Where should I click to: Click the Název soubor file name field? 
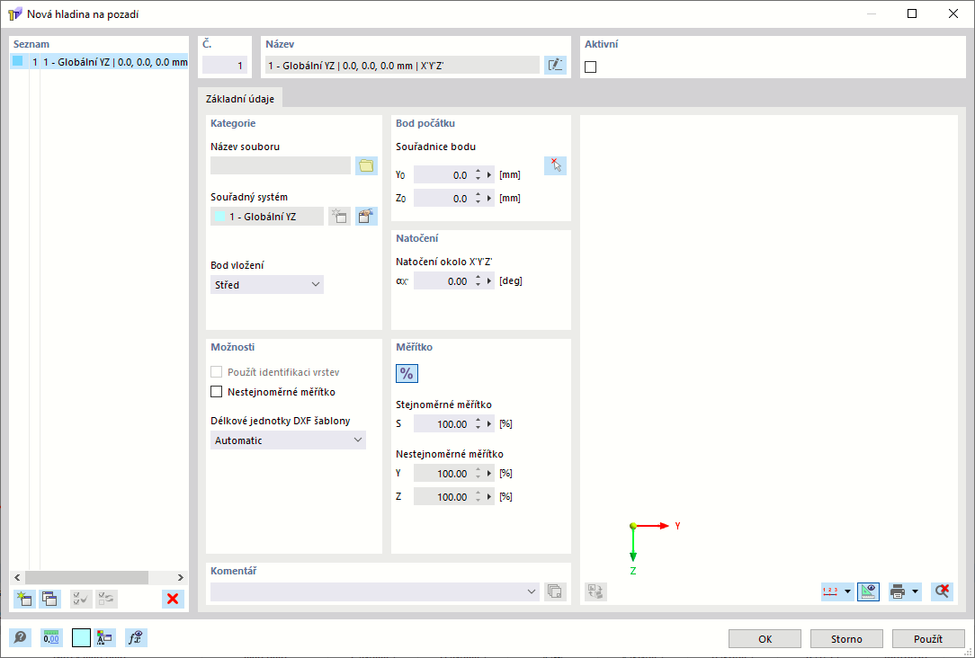click(x=281, y=165)
